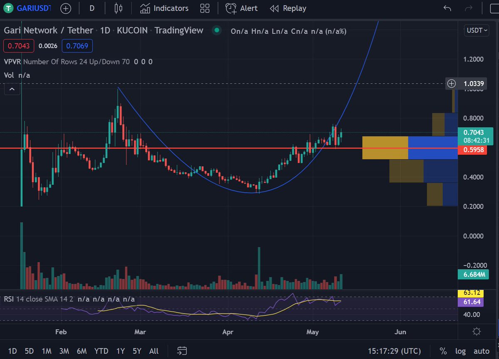This screenshot has height=359, width=499.
Task: Set range to YTD
Action: 102,351
